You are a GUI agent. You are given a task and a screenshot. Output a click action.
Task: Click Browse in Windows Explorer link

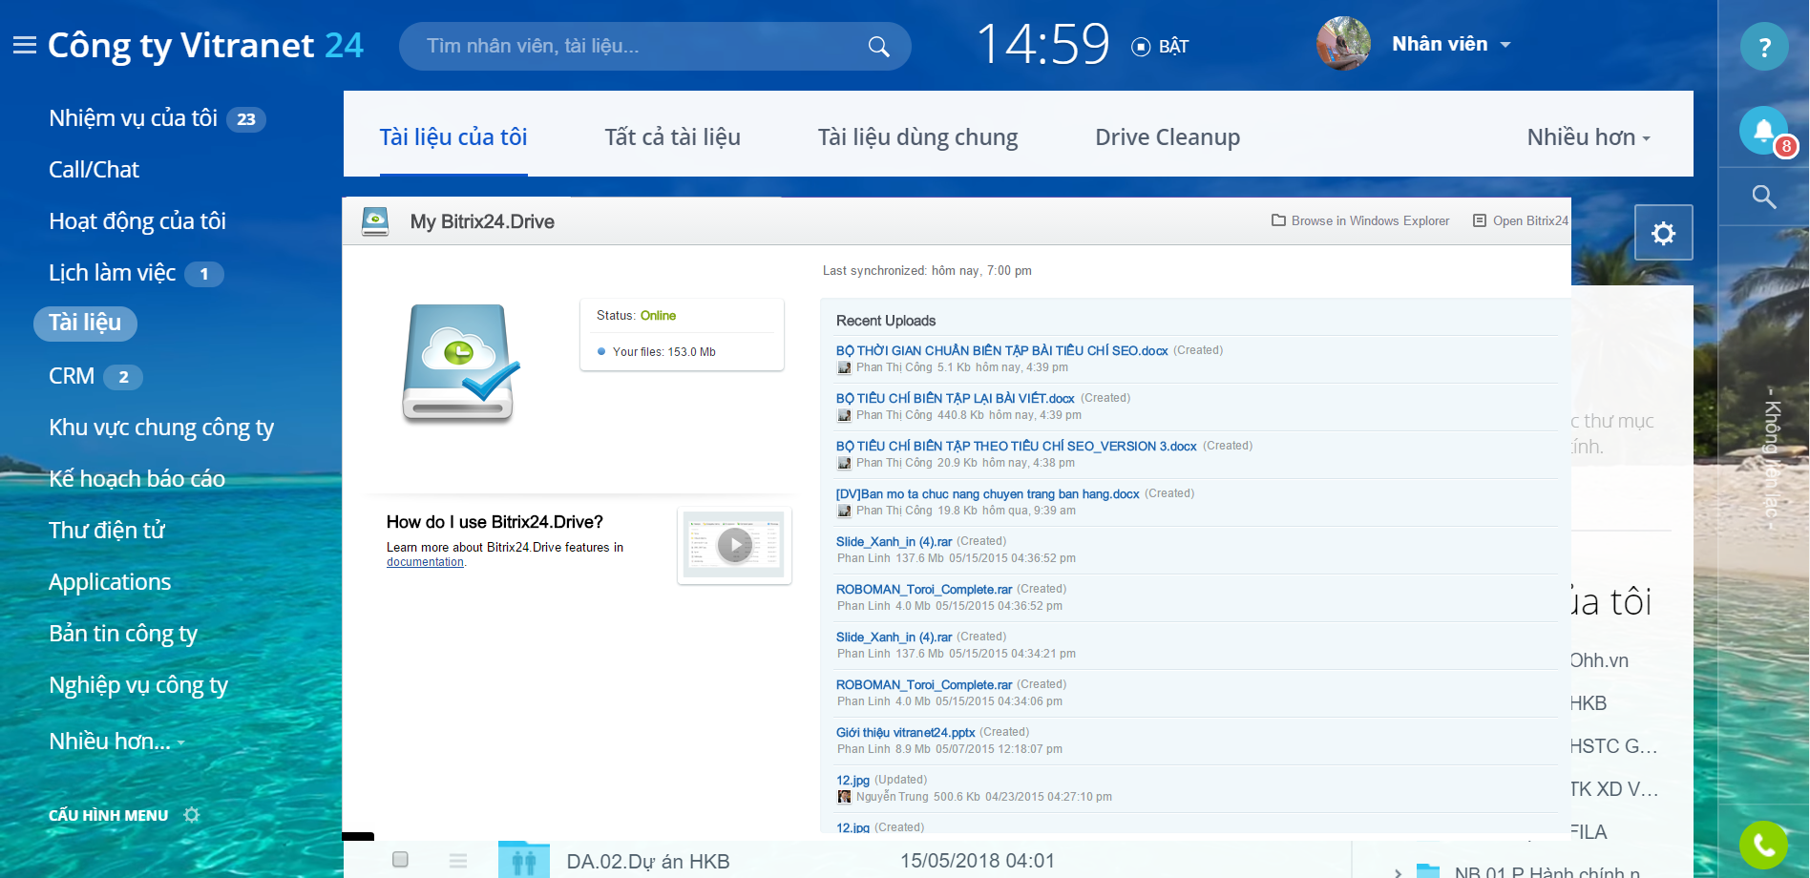(x=1370, y=220)
